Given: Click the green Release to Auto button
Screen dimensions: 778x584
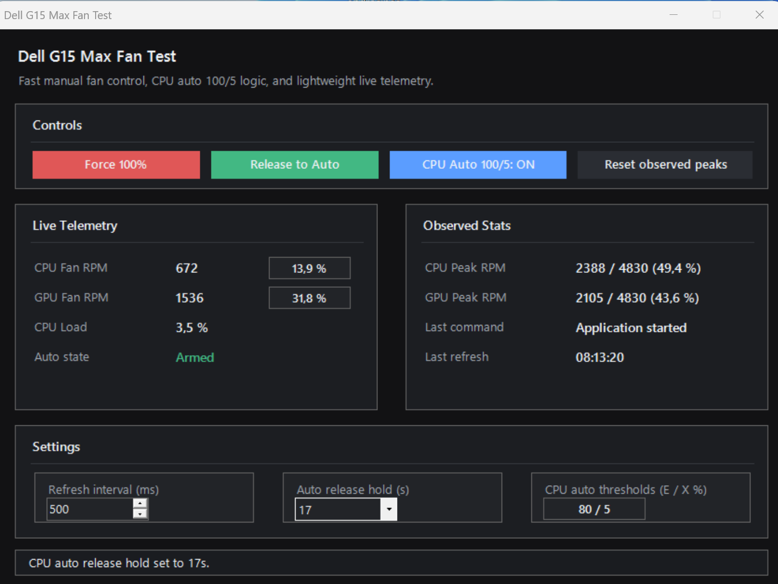Looking at the screenshot, I should tap(294, 165).
